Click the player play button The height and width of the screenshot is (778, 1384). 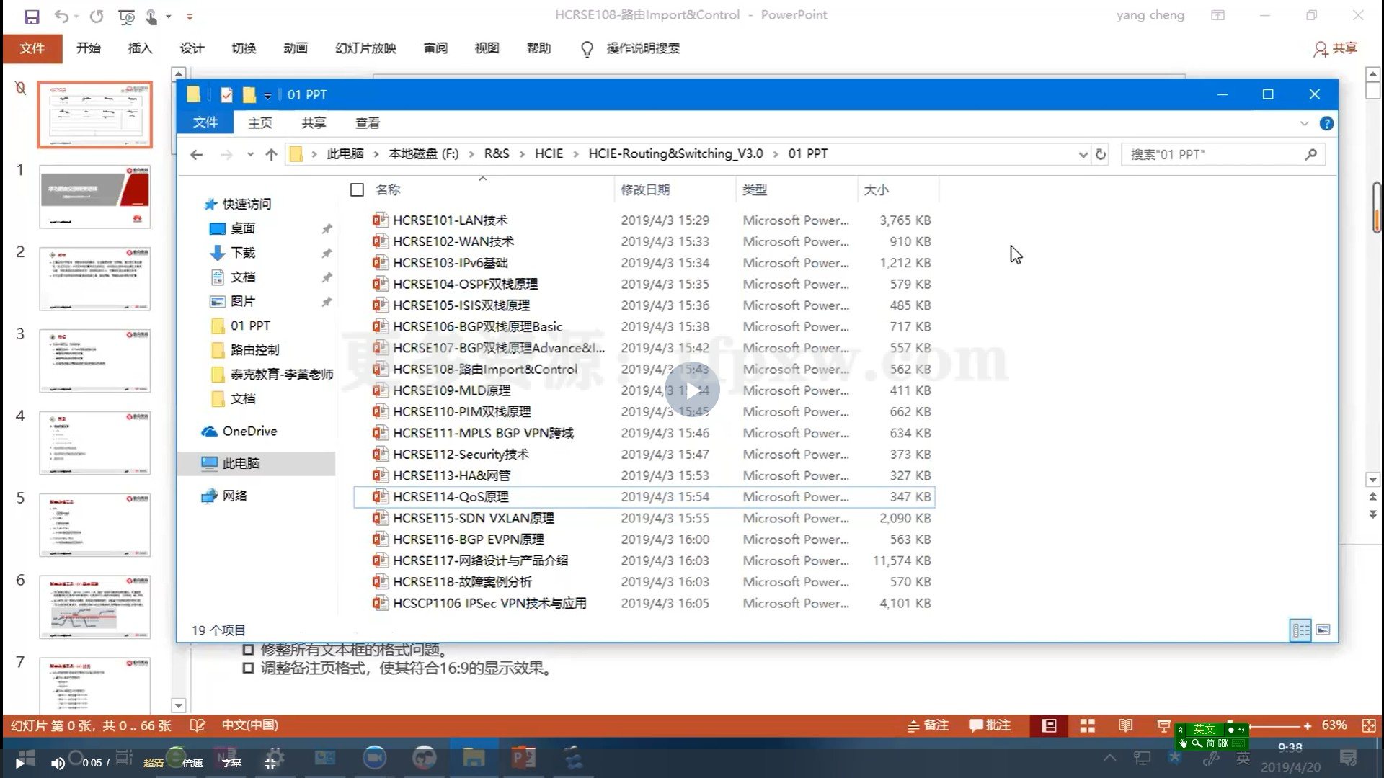pos(19,763)
